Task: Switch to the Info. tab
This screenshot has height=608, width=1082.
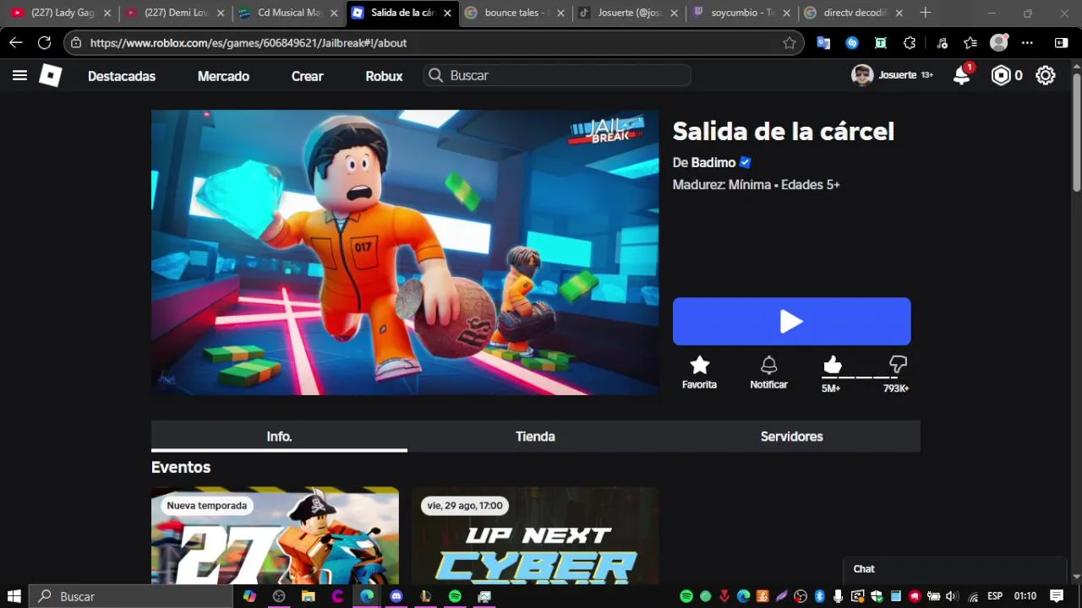Action: (x=279, y=437)
